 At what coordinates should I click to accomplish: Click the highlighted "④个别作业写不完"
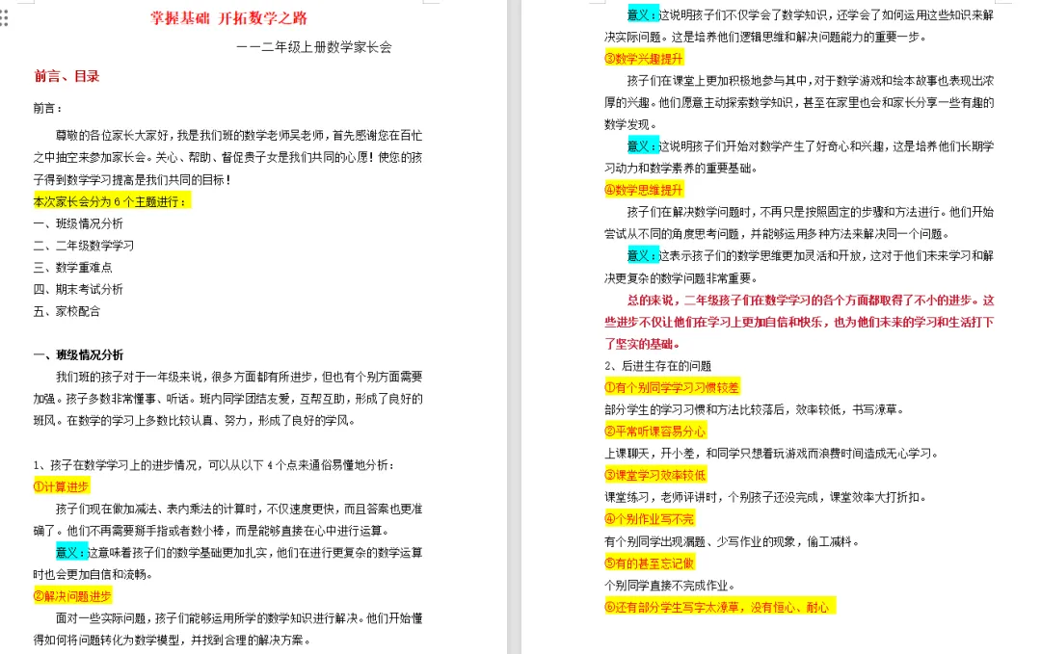pos(650,519)
